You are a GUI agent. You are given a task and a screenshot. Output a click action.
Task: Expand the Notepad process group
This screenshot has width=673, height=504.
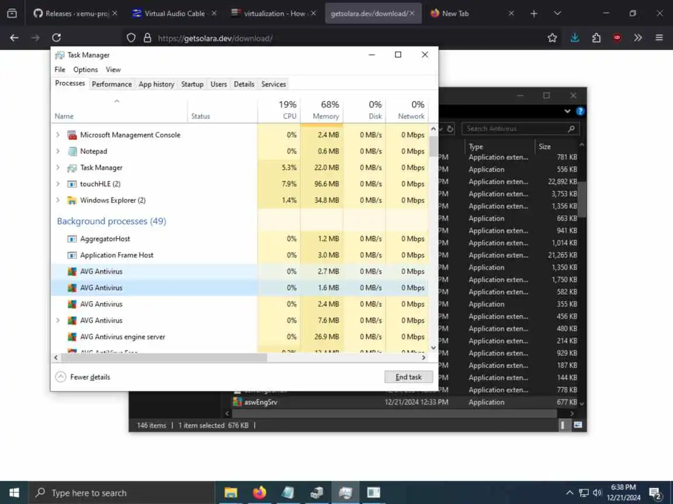pos(58,151)
